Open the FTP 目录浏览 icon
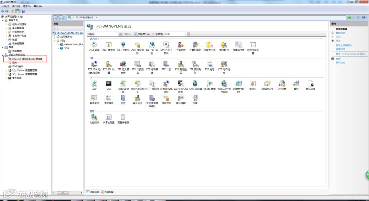 tap(137, 64)
